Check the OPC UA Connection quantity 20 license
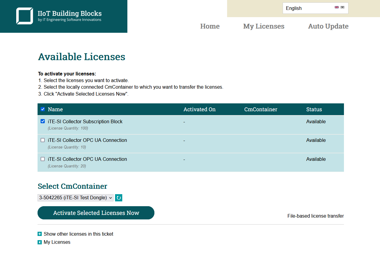This screenshot has width=380, height=263. coord(43,159)
